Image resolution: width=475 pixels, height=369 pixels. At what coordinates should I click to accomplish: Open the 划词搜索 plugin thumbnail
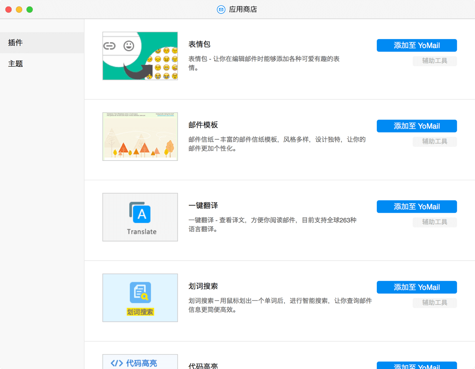point(140,298)
